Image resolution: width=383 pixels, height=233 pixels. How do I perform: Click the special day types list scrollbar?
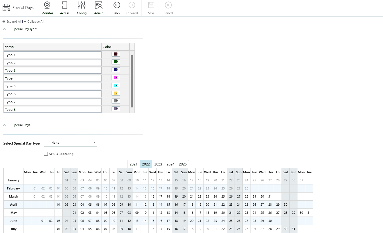(132, 81)
